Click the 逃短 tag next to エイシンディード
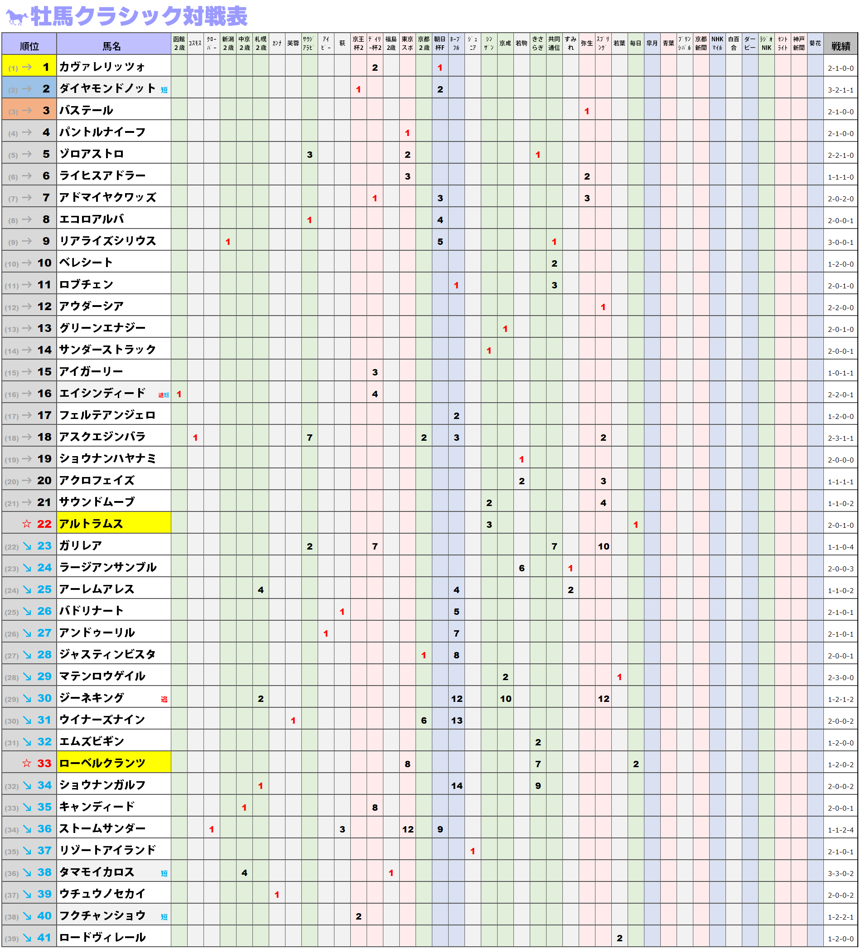Viewport: 861px width, 949px height. coord(164,395)
